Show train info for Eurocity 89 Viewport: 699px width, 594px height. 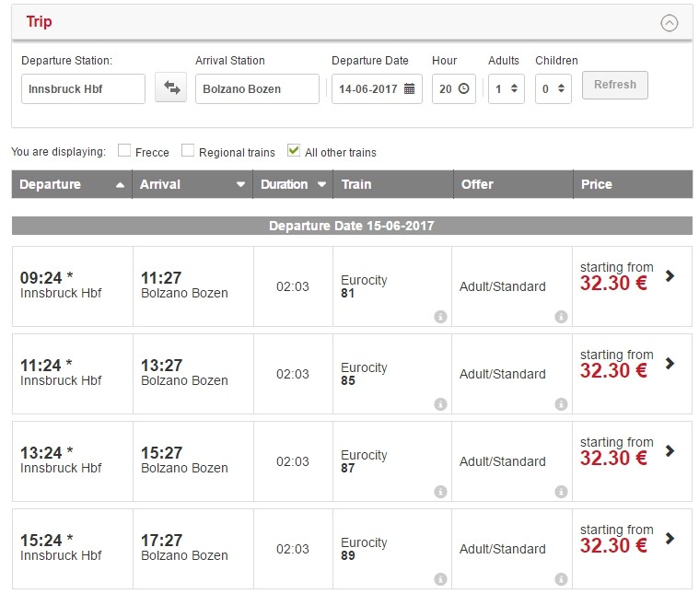(440, 579)
